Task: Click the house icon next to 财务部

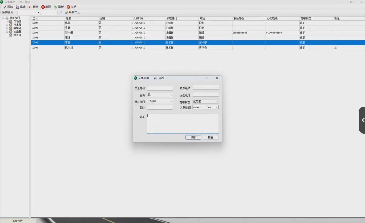Action: 11,35
